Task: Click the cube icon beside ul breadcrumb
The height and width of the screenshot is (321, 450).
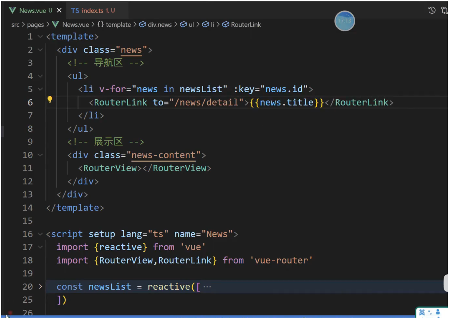Action: [x=183, y=25]
